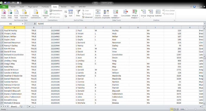Switch to Page Layout view button
Viewport: 206px width, 111px height.
[x=174, y=109]
